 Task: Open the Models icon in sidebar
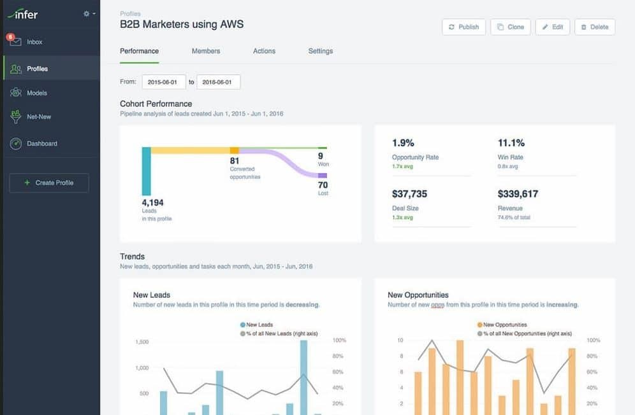coord(16,93)
